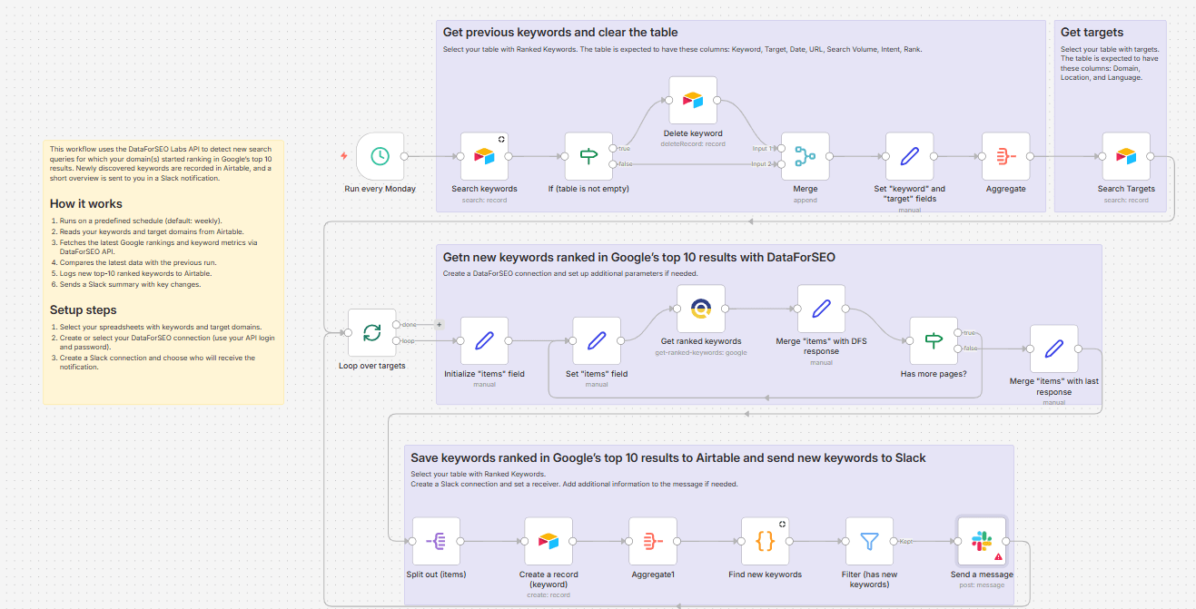Click the Merge "items" with DFS response node
Screen dimensions: 1196x609
(821, 309)
